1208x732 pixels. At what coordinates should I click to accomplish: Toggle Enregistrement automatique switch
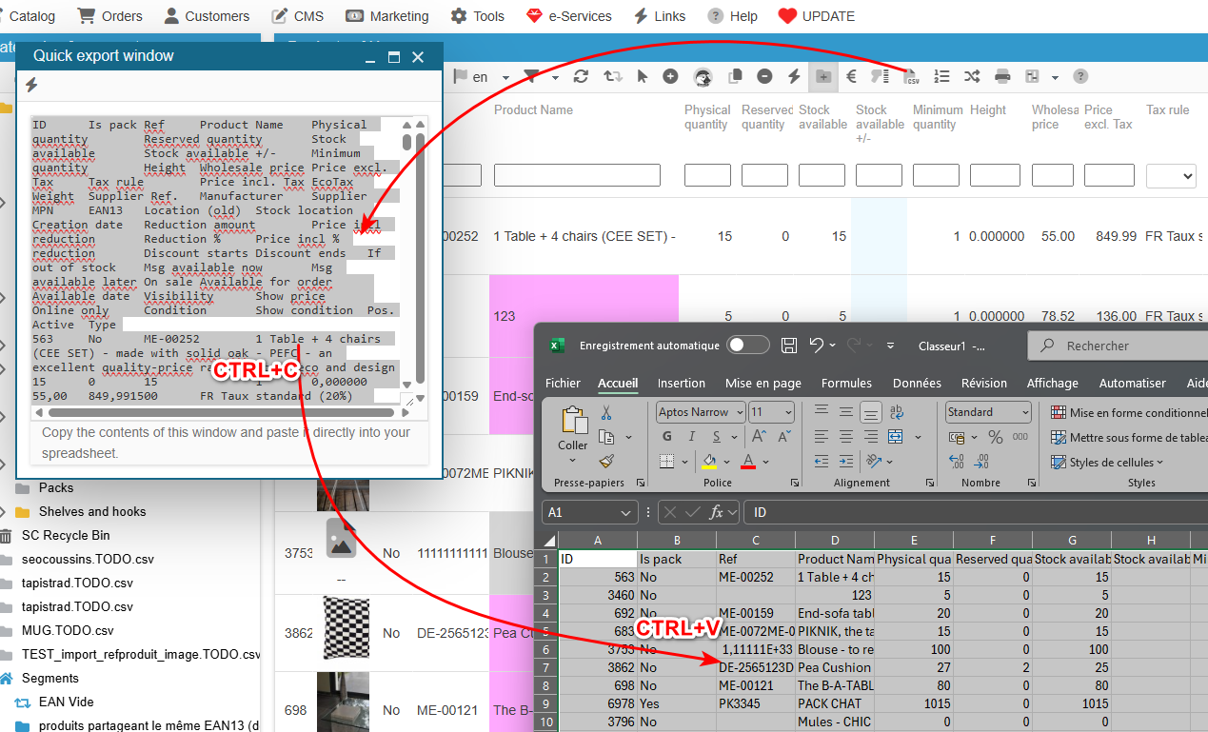[747, 346]
